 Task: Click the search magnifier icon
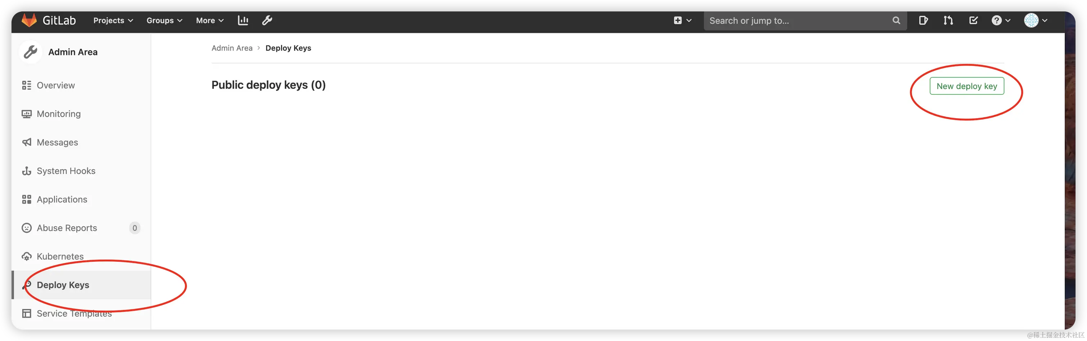pyautogui.click(x=896, y=20)
